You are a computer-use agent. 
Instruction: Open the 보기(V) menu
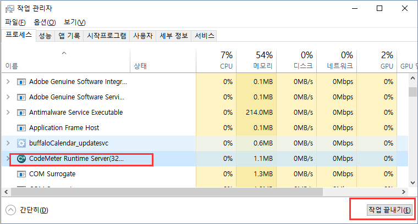pyautogui.click(x=75, y=23)
